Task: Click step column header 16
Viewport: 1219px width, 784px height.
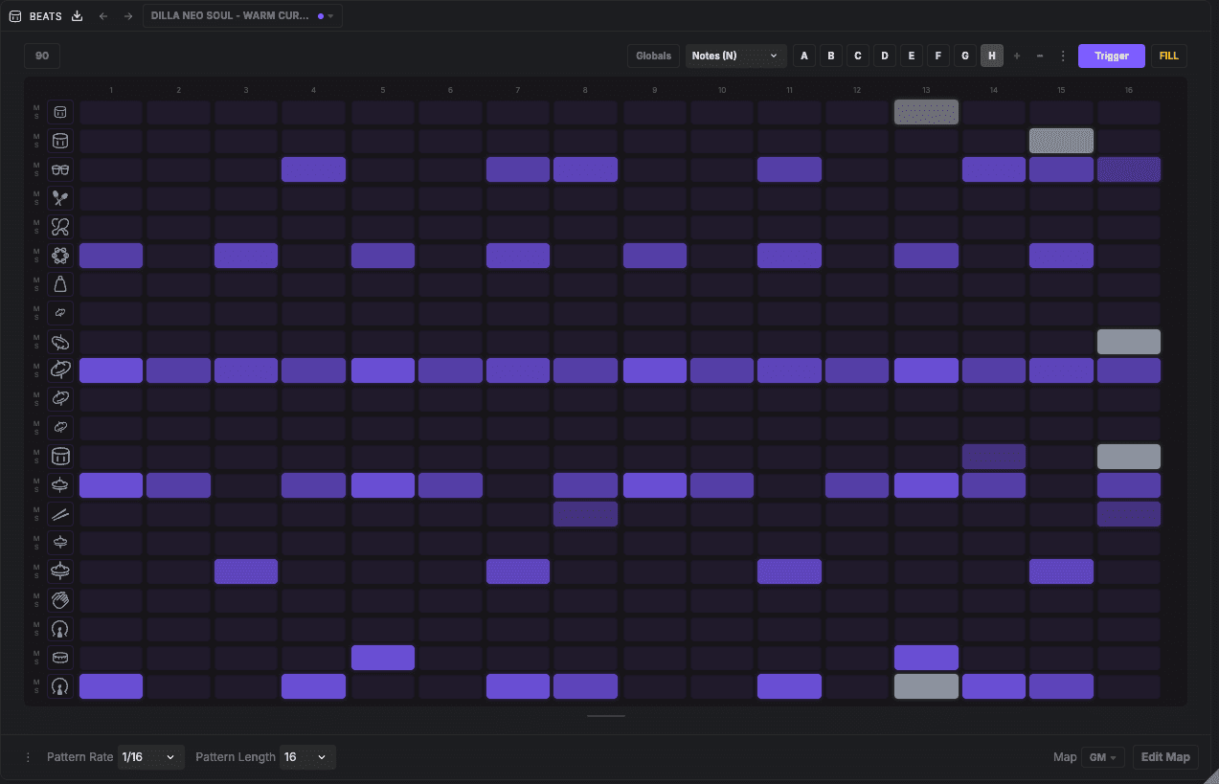Action: coord(1129,90)
